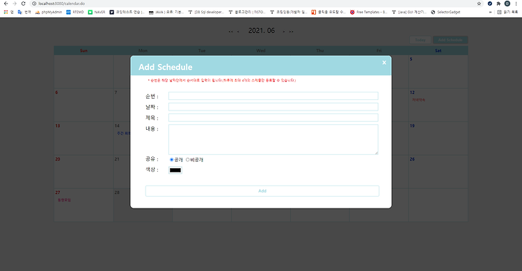Click the site info icon in address bar
The height and width of the screenshot is (271, 522).
point(34,3)
